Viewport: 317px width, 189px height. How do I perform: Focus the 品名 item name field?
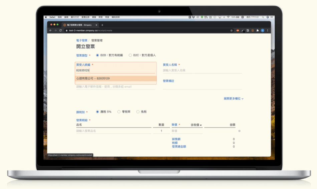coord(113,131)
